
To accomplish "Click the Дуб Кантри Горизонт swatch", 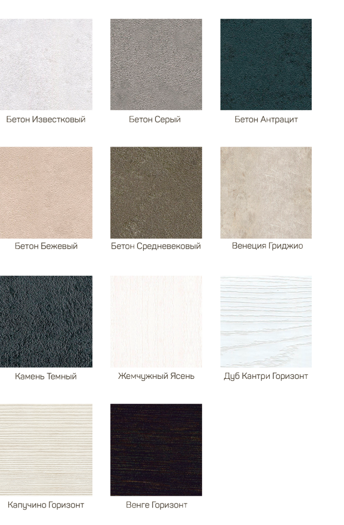I will pyautogui.click(x=266, y=321).
